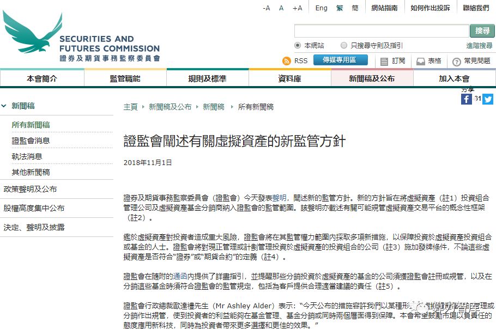Open the 規則及標準 menu
The width and height of the screenshot is (496, 329).
click(x=208, y=78)
